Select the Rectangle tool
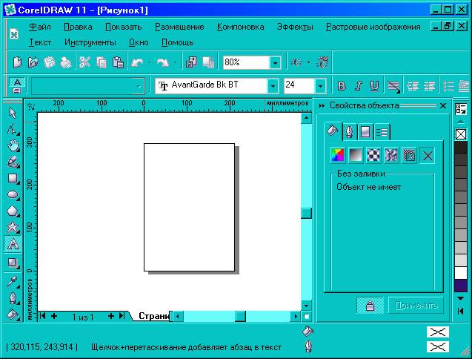The height and width of the screenshot is (359, 472). point(13,178)
